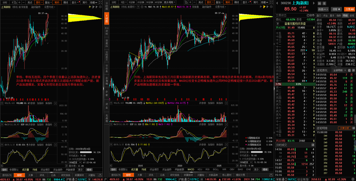Toggle 筹码 chip distribution on the right chart
This screenshot has width=356, height=181.
(227, 2)
